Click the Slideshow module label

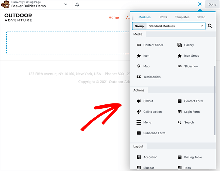coord(191,66)
